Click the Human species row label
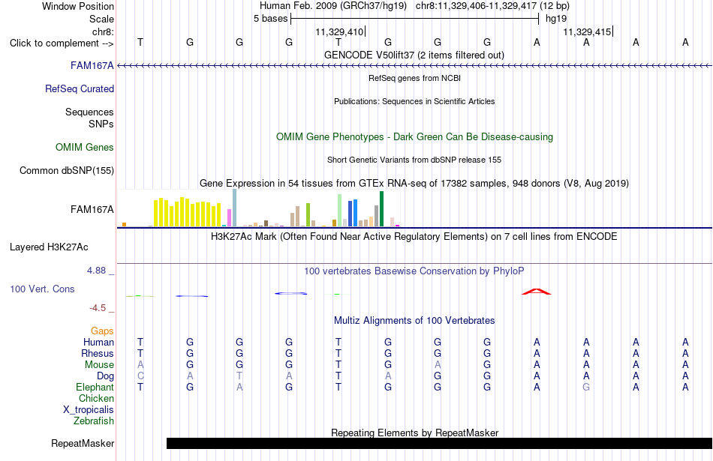This screenshot has width=713, height=461. click(98, 342)
